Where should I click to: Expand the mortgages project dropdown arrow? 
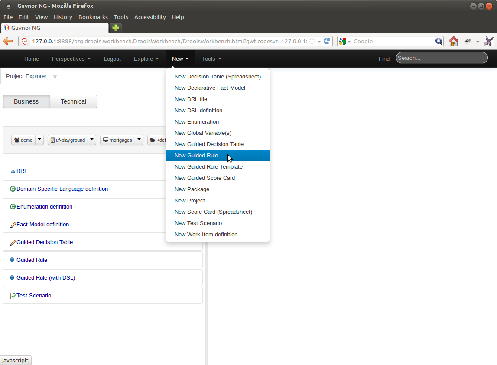click(139, 140)
